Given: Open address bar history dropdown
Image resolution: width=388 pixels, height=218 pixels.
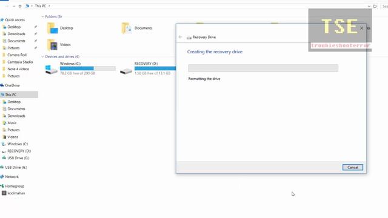Looking at the screenshot, I should [x=369, y=6].
